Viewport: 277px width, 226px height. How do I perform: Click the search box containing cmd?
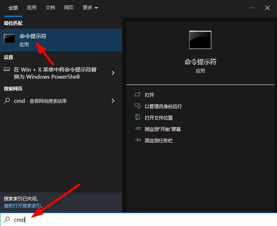138,220
